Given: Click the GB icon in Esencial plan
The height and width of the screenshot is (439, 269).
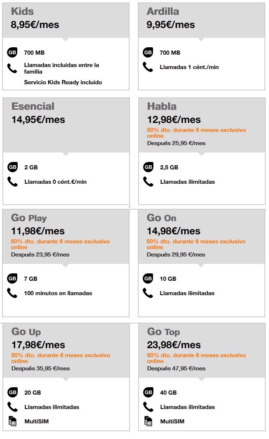Looking at the screenshot, I should click(12, 167).
